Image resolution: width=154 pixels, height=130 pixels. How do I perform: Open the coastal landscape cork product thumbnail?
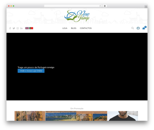coord(61,116)
